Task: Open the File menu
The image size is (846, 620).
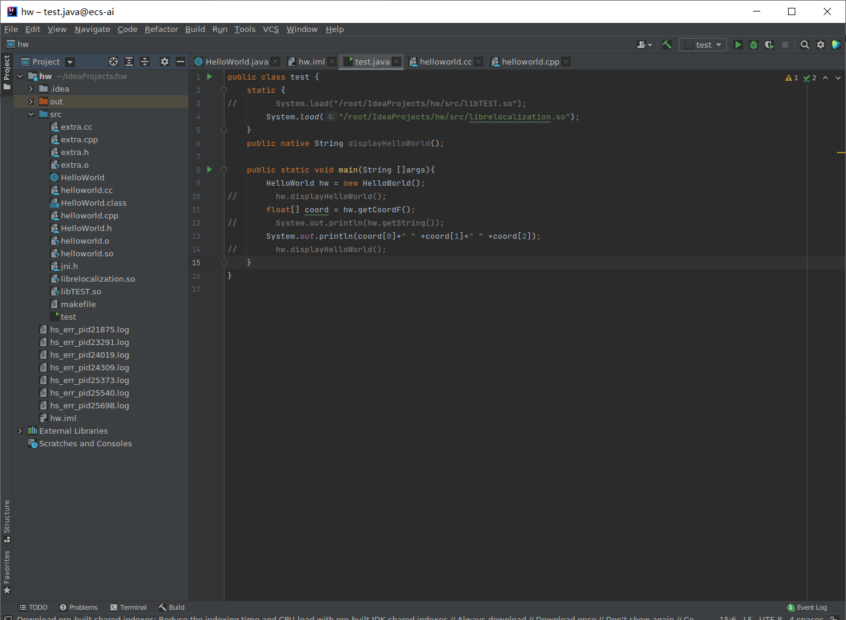Action: (11, 29)
